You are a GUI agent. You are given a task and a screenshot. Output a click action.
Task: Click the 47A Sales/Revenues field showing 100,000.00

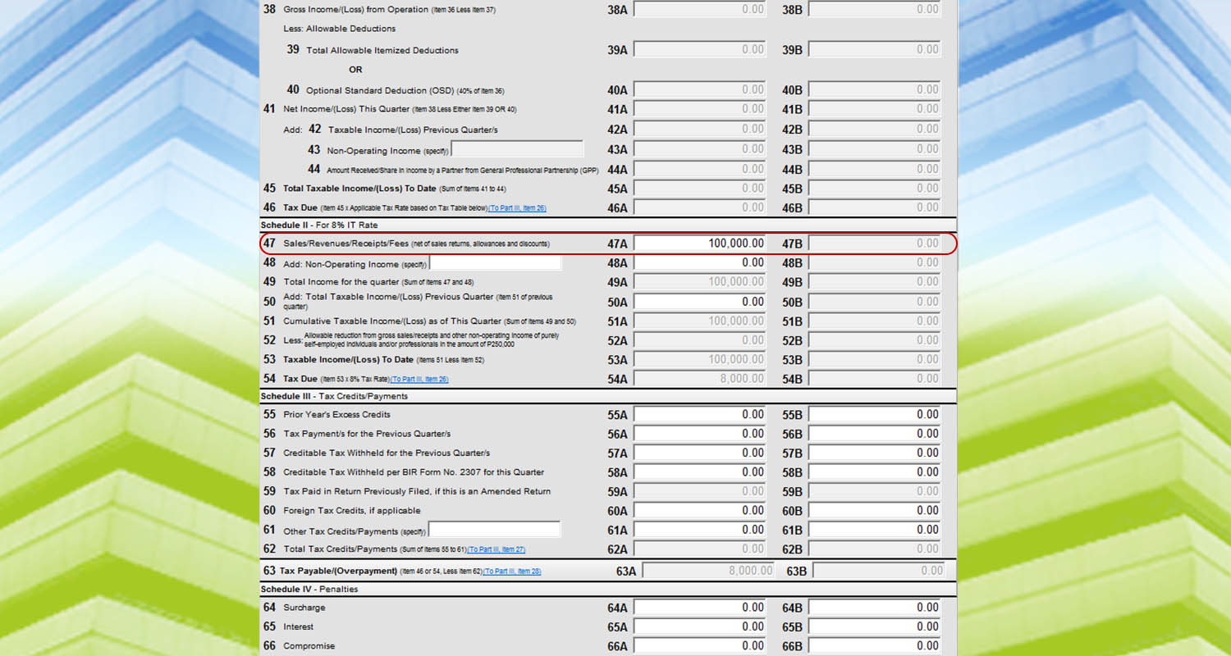pos(700,244)
